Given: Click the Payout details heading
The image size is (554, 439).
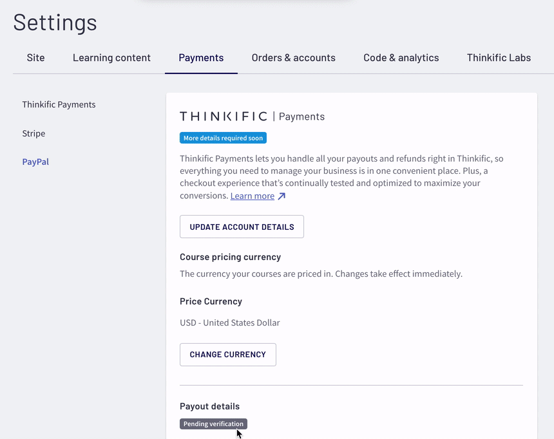Looking at the screenshot, I should [209, 406].
